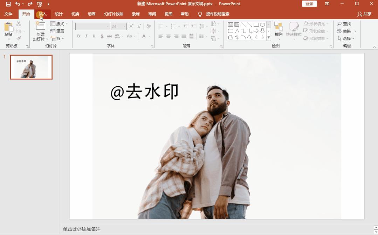Click the Increase Font Size icon
The width and height of the screenshot is (378, 235).
(x=131, y=27)
